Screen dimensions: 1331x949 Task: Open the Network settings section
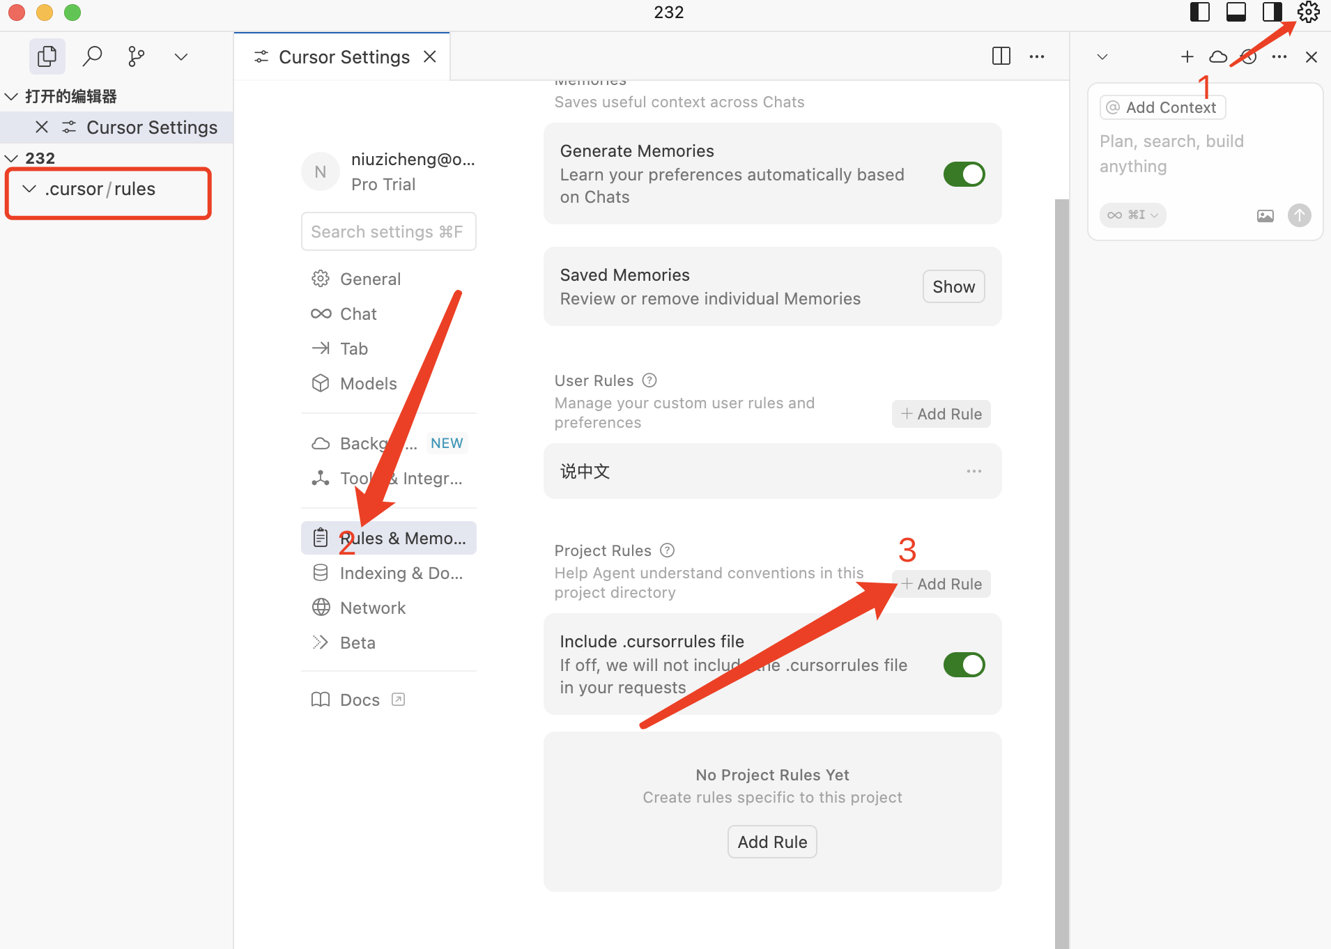coord(388,608)
